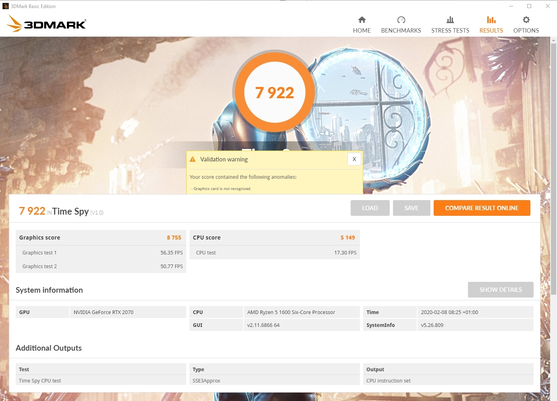Image resolution: width=557 pixels, height=401 pixels.
Task: Click the vertical scrollbar thumb
Action: point(554,169)
